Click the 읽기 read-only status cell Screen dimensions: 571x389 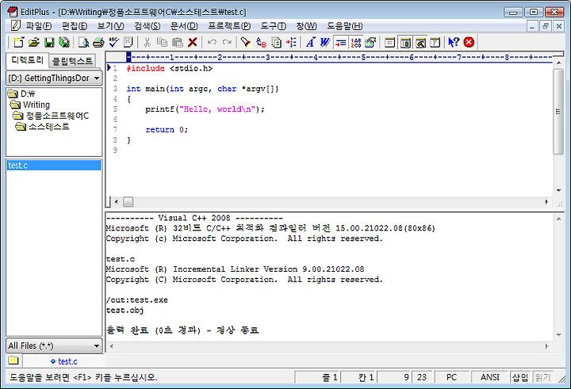click(x=542, y=377)
